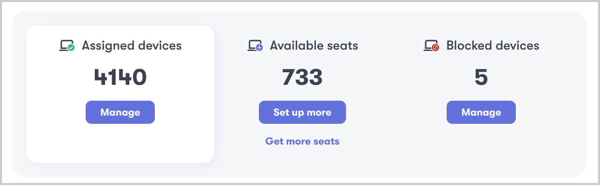Click the Blocked devices laptop icon

click(431, 46)
